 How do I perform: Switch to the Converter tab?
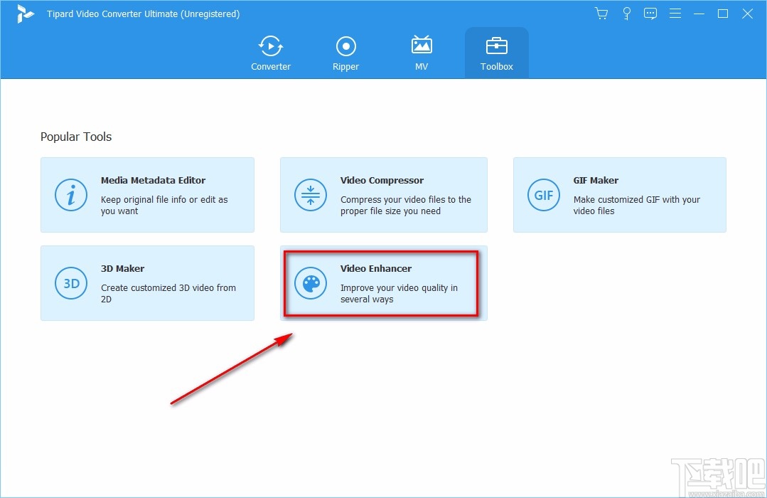tap(271, 53)
